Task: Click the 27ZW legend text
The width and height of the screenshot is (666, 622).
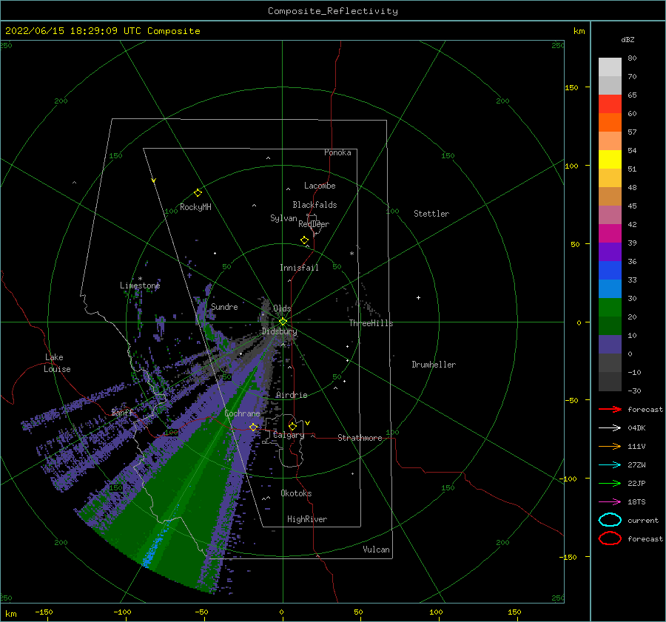Action: click(x=636, y=465)
